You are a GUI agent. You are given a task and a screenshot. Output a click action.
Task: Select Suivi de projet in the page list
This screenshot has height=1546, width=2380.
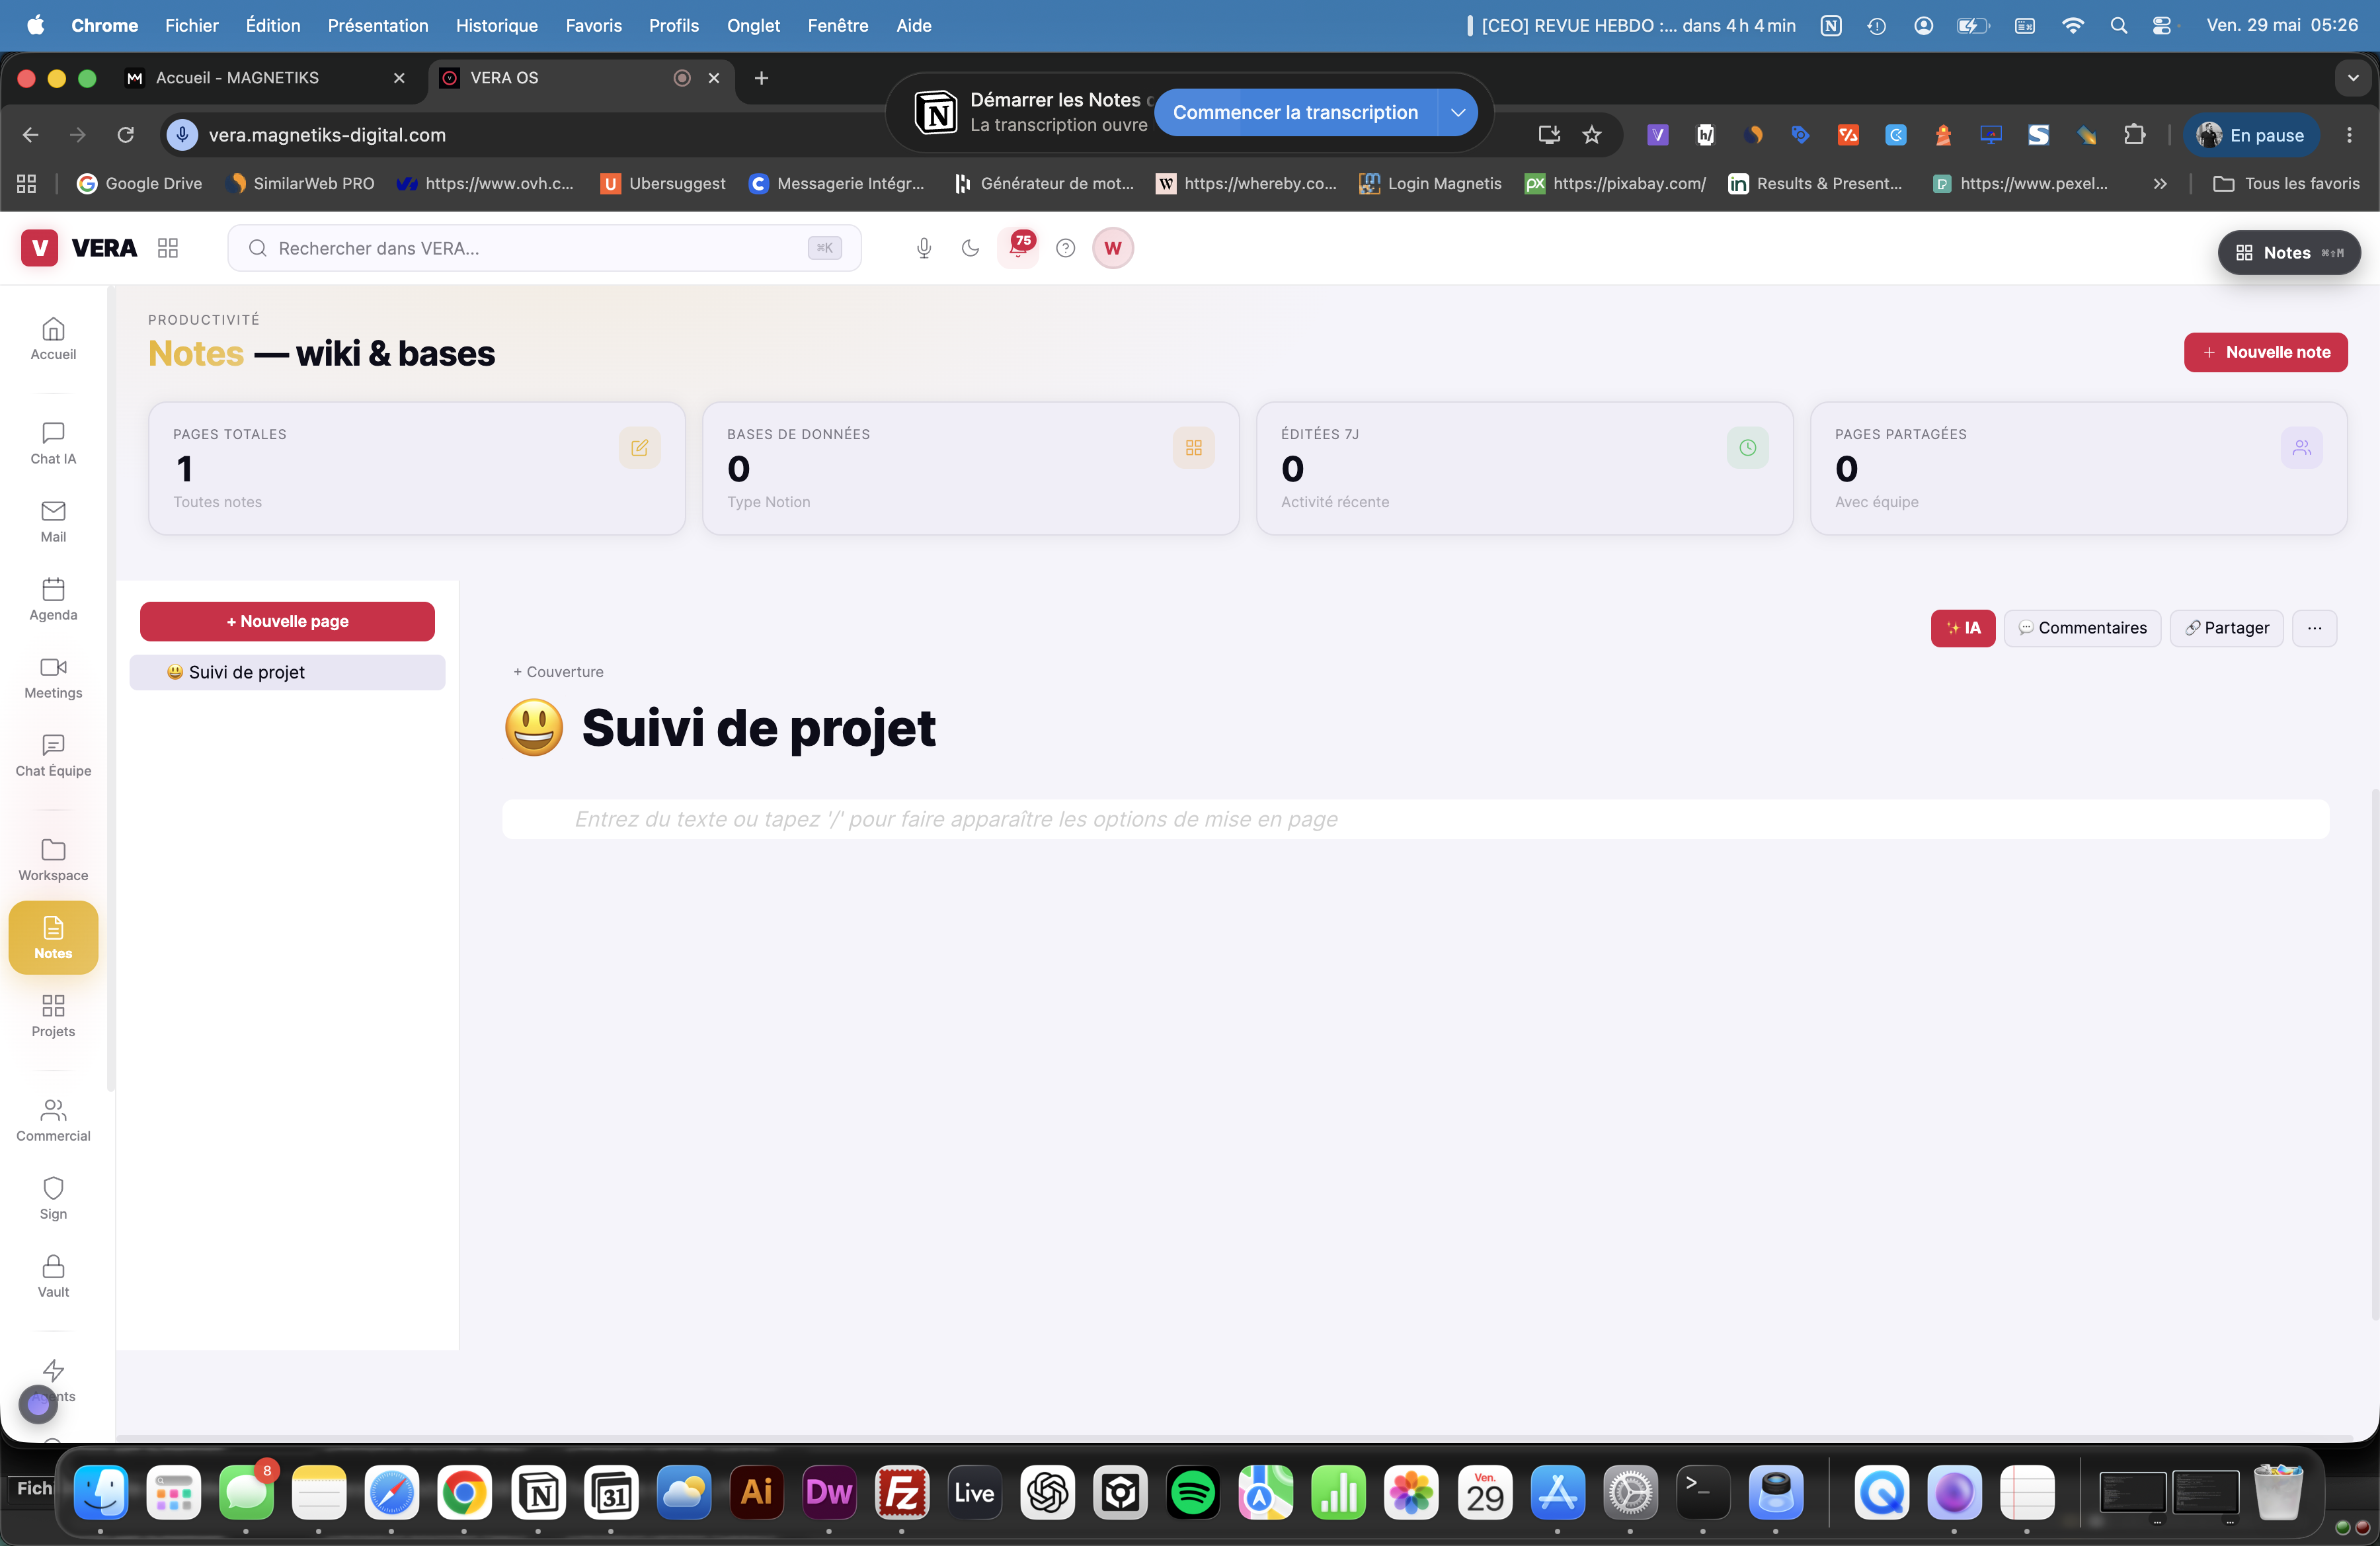tap(287, 672)
